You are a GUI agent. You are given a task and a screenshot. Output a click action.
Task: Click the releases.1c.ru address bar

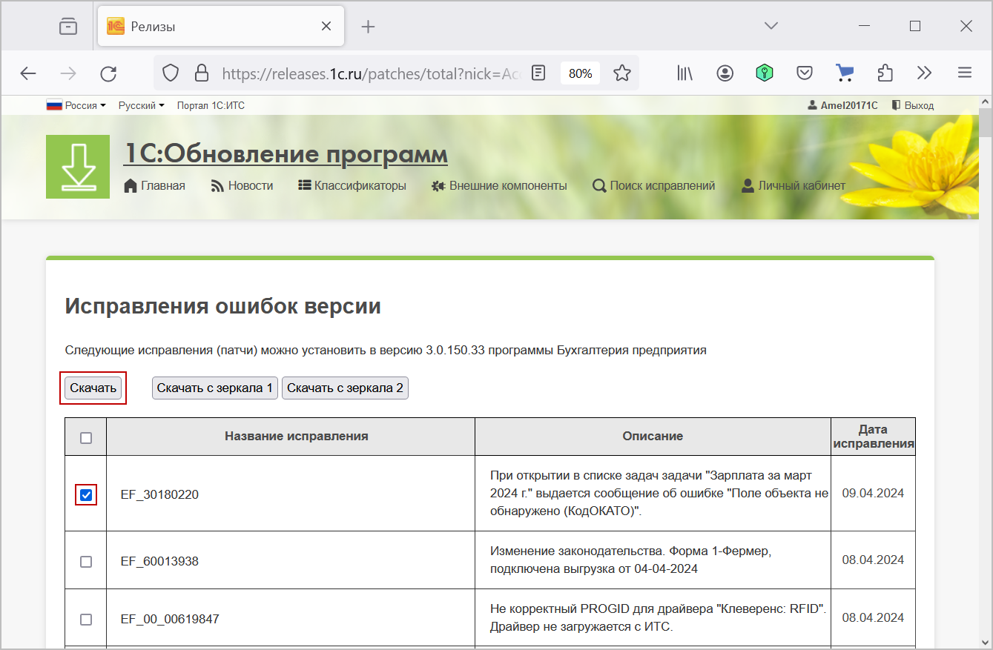(x=371, y=73)
